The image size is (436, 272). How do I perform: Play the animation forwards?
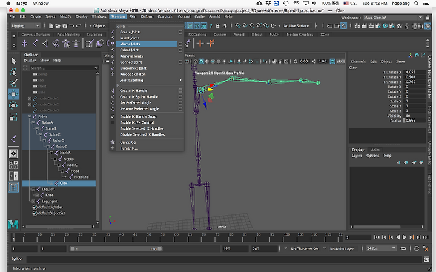405,237
